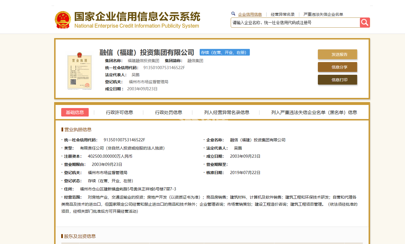Click the small magnifier icon beside 企业信用信息
Screen dimensions: 405x244
point(233,14)
